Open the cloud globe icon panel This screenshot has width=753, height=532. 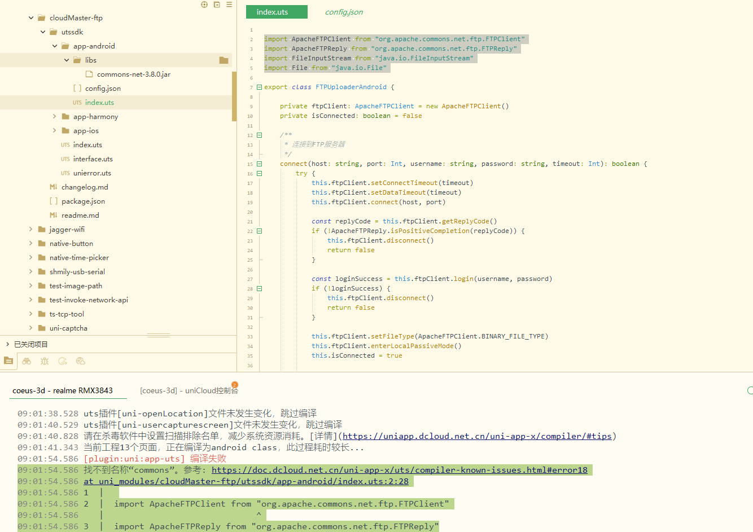point(81,361)
